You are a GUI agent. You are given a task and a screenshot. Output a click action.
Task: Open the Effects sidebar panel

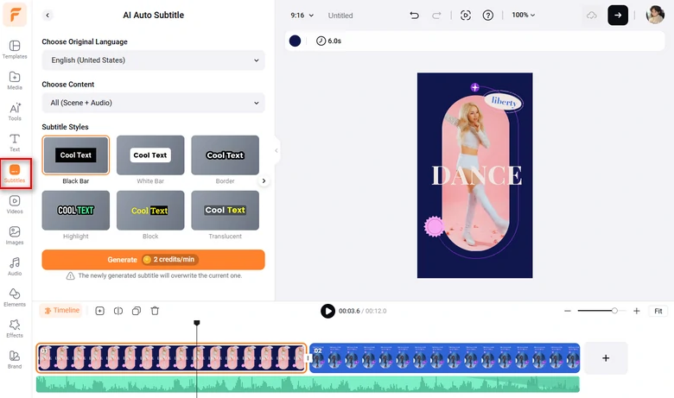click(15, 328)
